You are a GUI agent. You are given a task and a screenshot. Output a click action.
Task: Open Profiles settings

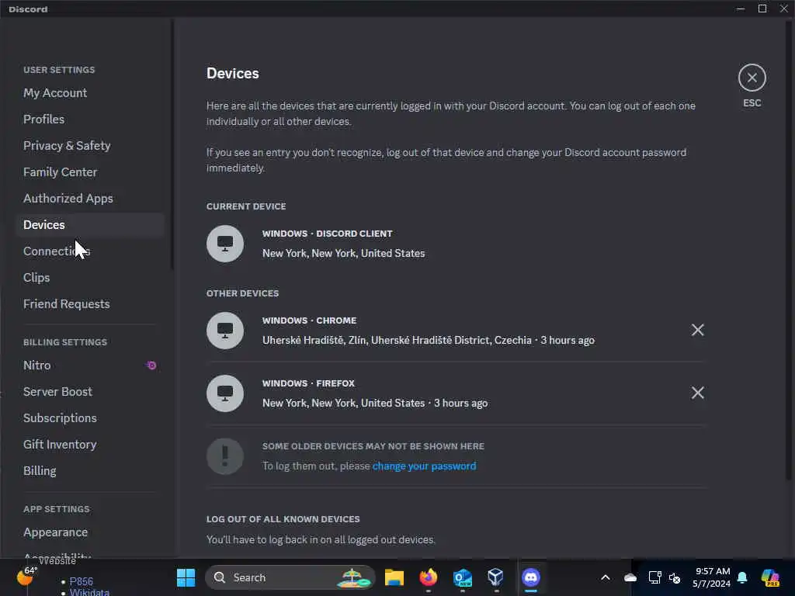[90, 119]
